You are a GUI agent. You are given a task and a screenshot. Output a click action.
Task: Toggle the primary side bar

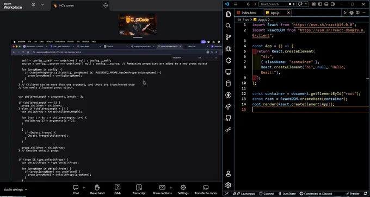click(x=320, y=4)
